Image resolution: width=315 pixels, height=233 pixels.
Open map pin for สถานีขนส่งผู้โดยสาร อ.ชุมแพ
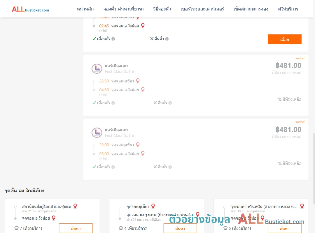pyautogui.click(x=75, y=206)
